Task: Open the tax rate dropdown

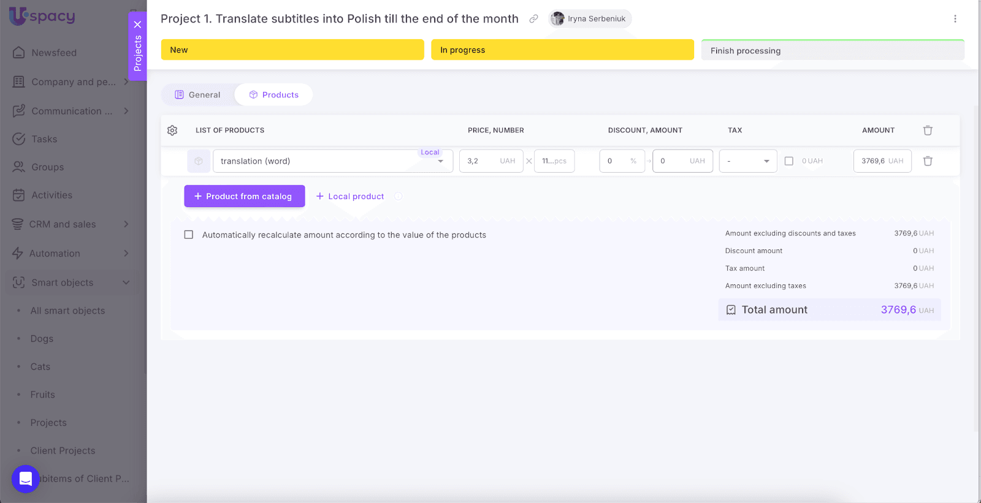Action: coord(747,161)
